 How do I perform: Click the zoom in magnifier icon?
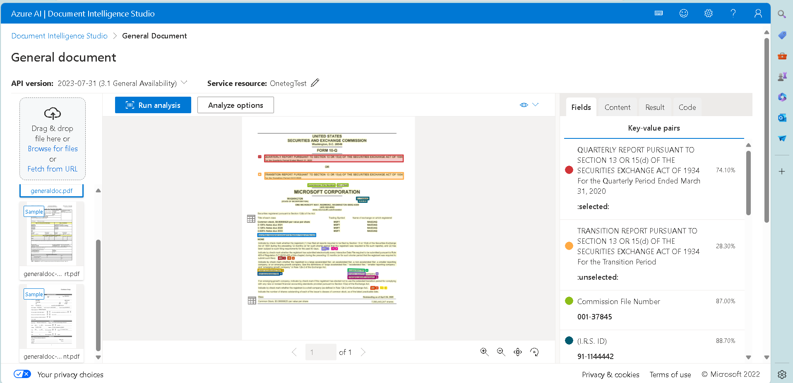(484, 352)
